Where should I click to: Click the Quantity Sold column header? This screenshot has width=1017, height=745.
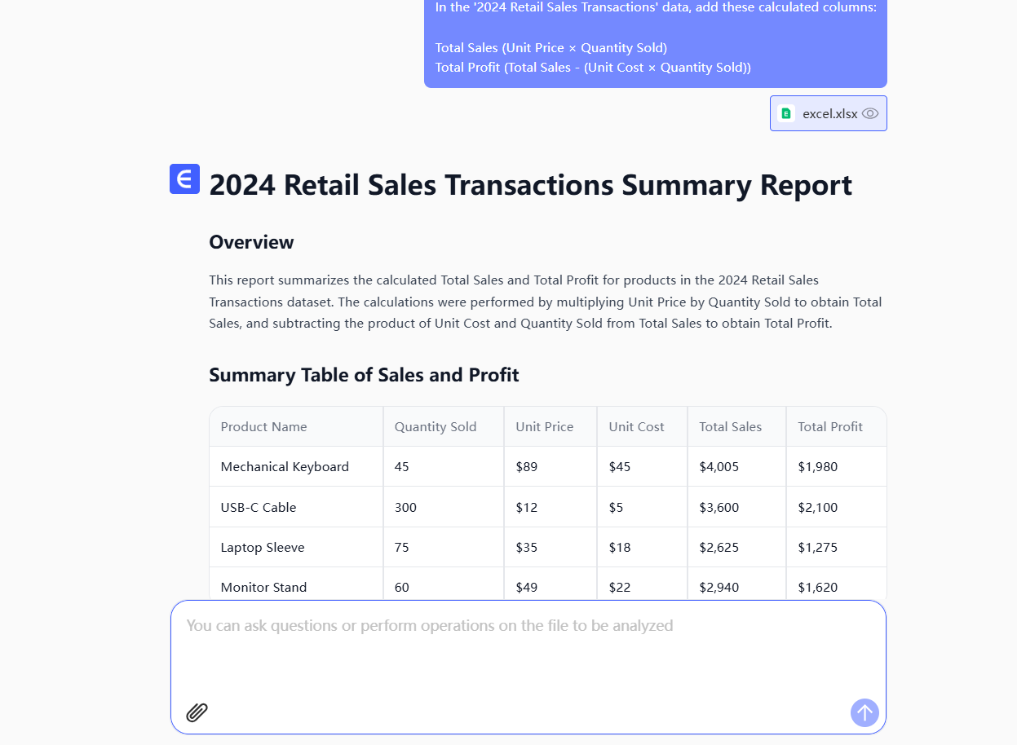[x=436, y=426]
